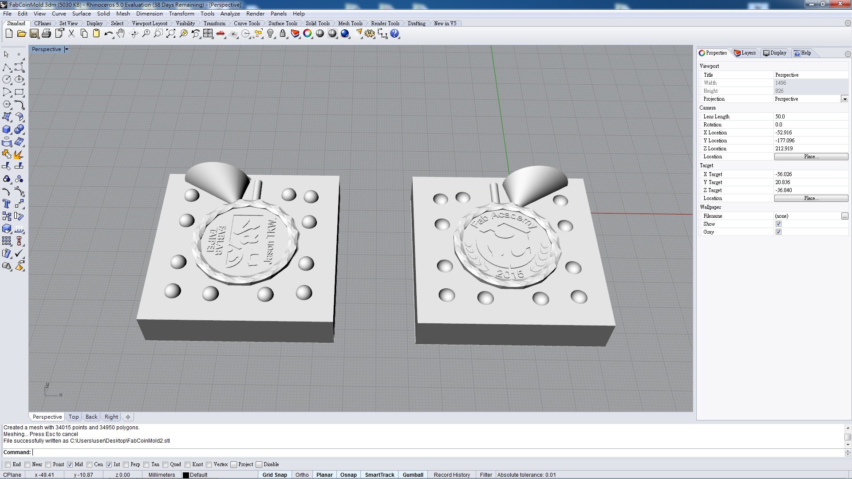This screenshot has width=852, height=479.
Task: Enable the End osnap checkbox
Action: tap(8, 464)
